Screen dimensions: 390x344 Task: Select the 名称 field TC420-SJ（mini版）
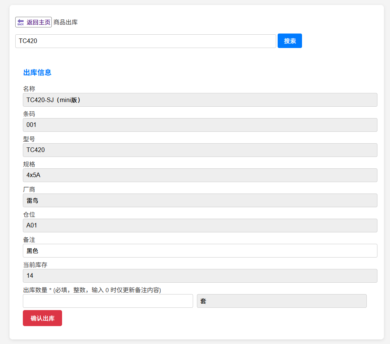tap(200, 100)
